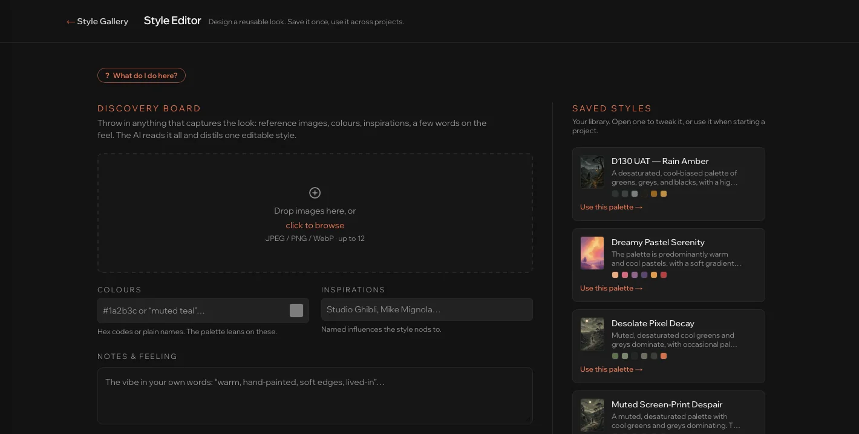Use this palette for D130 UAT — Rain Amber
The width and height of the screenshot is (859, 434).
coord(611,207)
